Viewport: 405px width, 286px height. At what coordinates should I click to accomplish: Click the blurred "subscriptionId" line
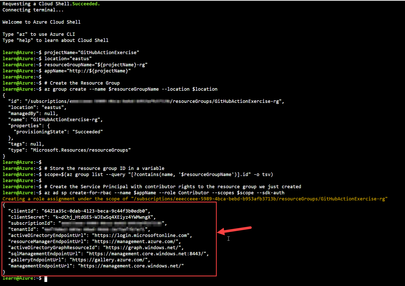pyautogui.click(x=87, y=223)
